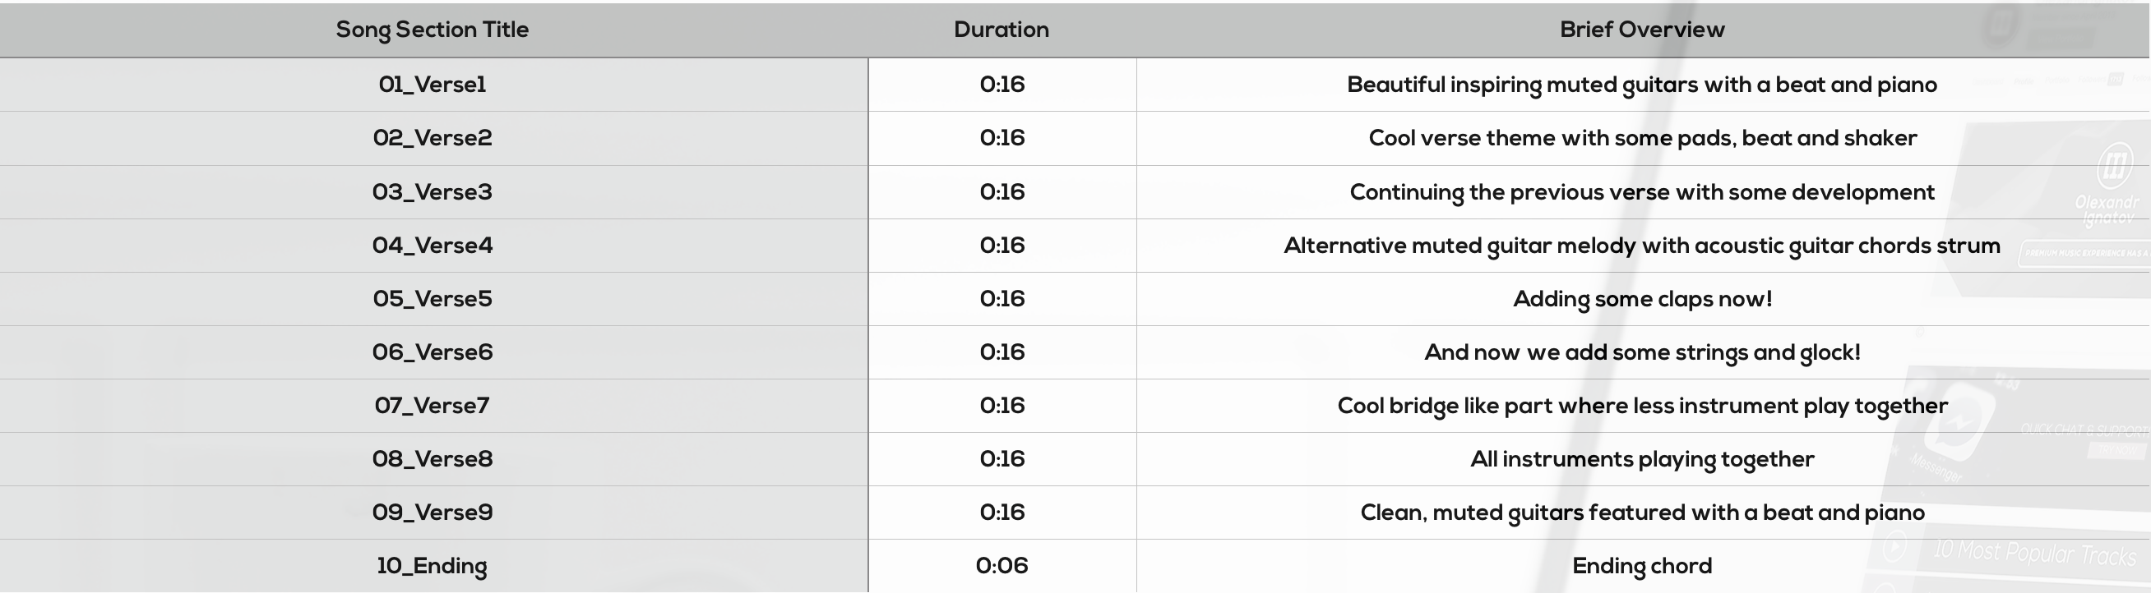Click the 'Adding some claps now!' description
The image size is (2151, 593).
click(1642, 300)
